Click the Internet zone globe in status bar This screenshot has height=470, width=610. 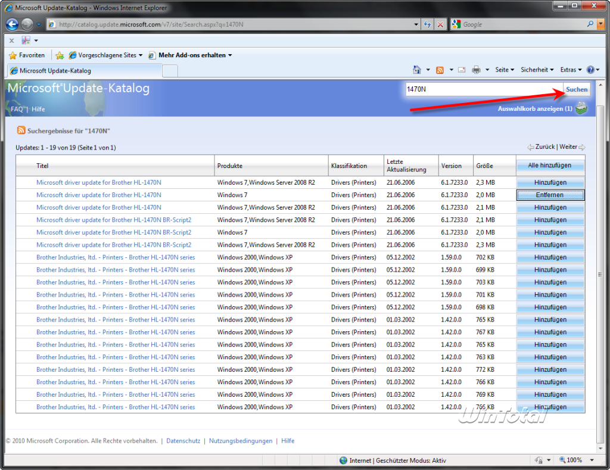point(343,460)
